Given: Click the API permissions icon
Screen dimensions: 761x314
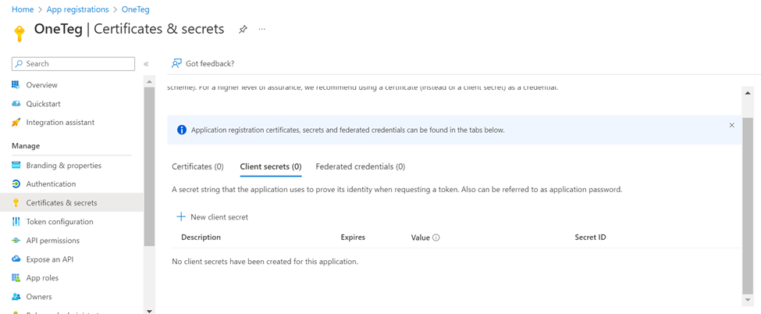Looking at the screenshot, I should [16, 241].
